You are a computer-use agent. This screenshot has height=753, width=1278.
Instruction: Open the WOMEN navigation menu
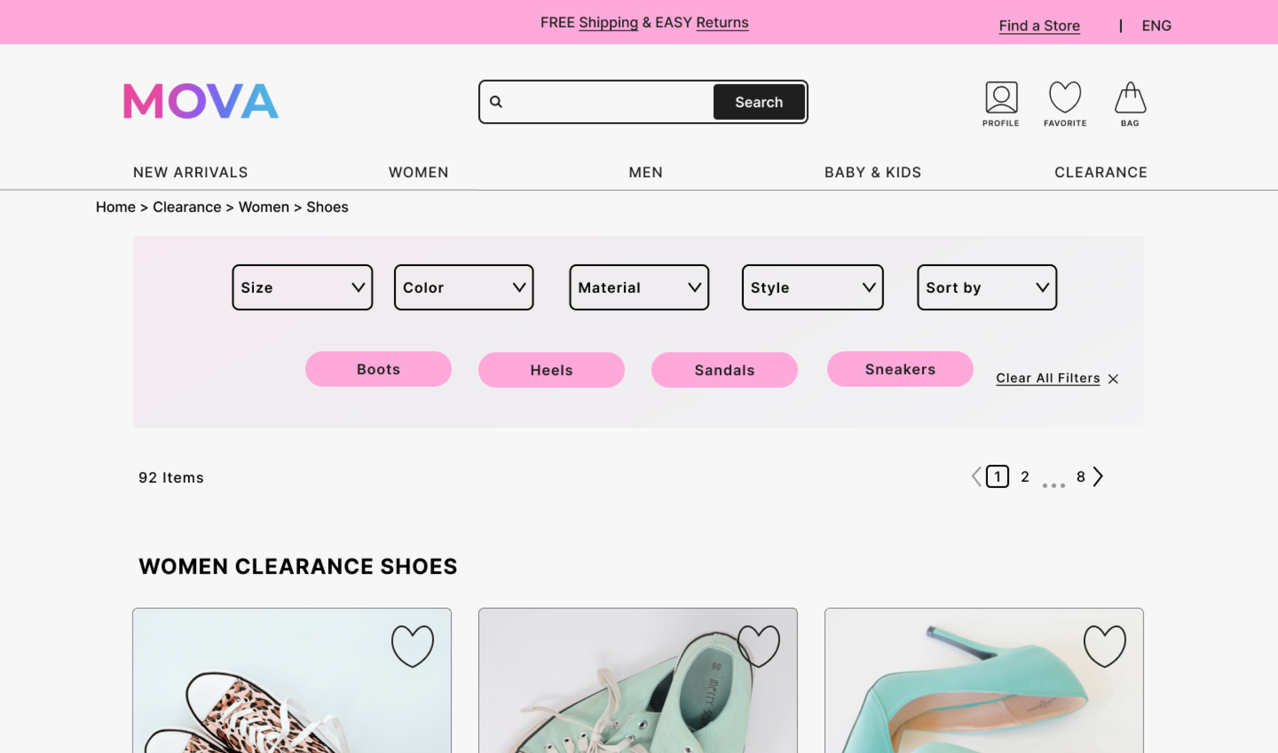pos(418,173)
